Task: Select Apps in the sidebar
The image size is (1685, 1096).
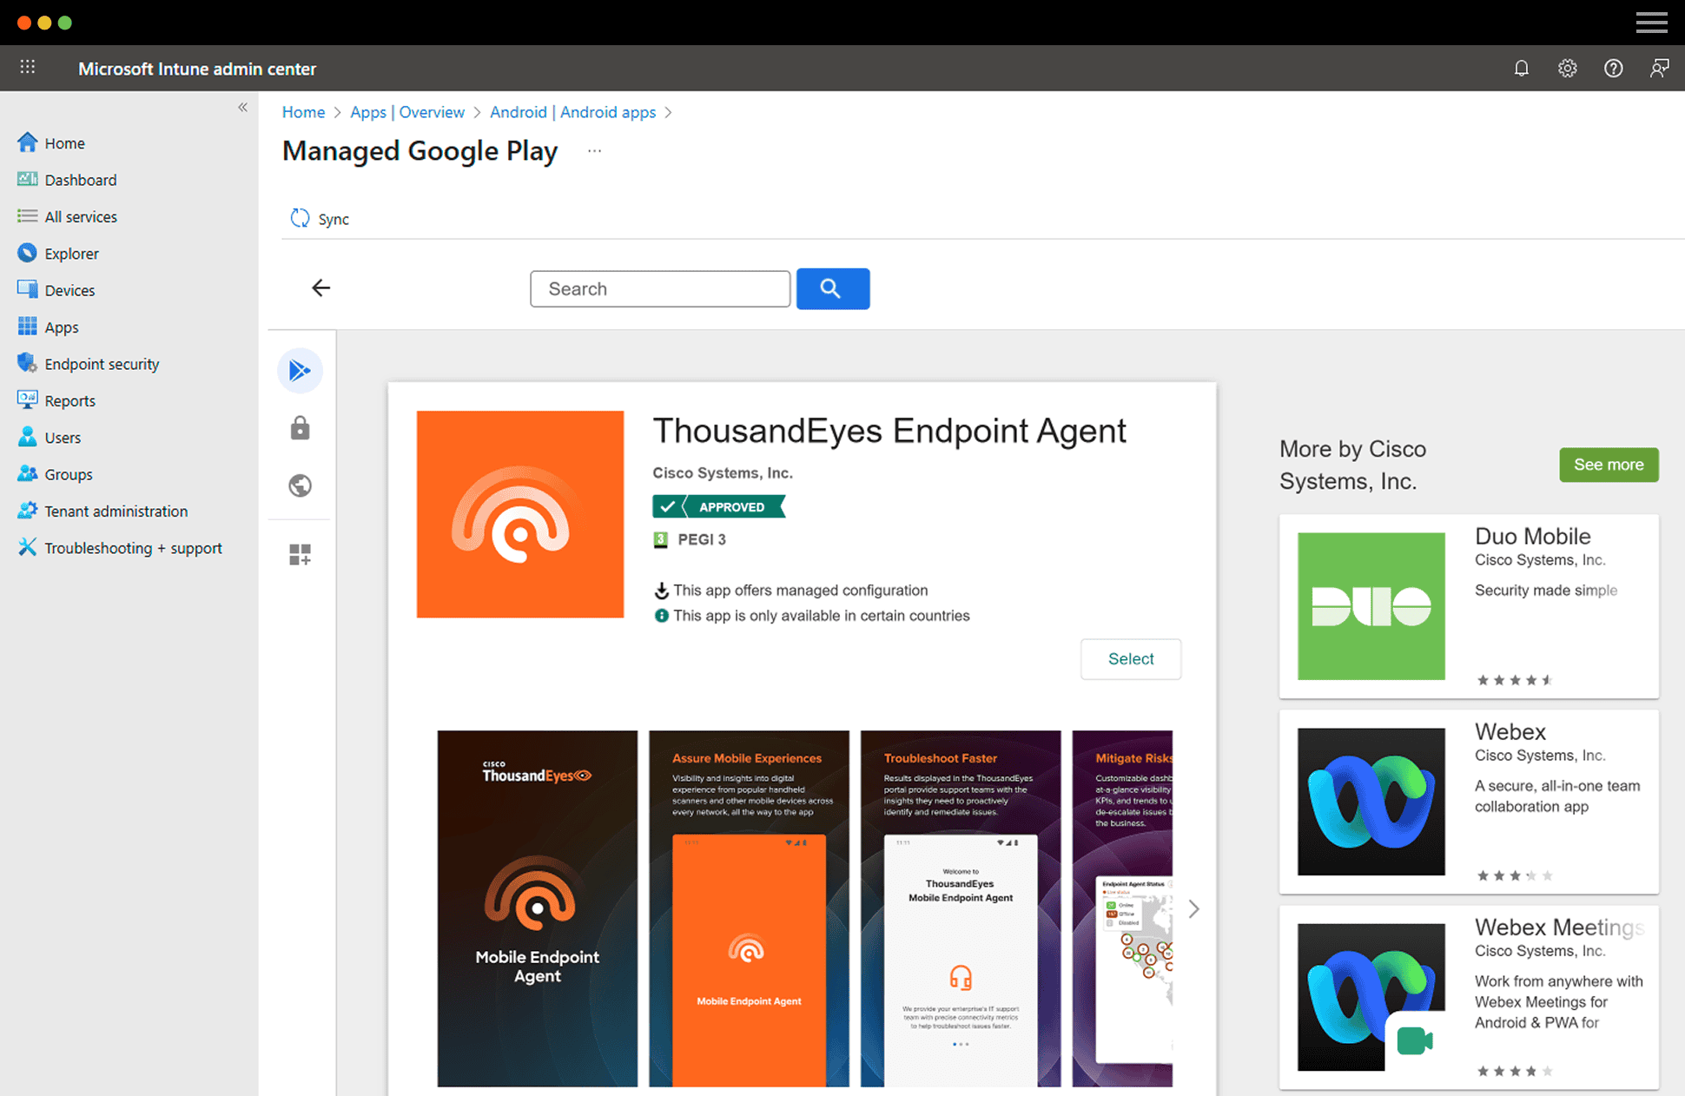Action: pyautogui.click(x=60, y=327)
